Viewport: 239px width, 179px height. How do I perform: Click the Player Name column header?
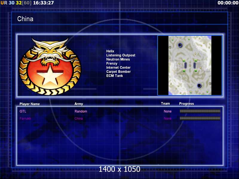30,104
